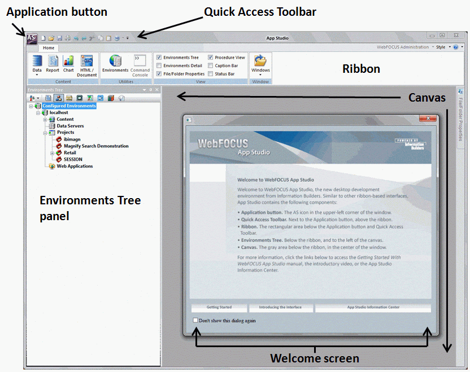Open the AS Application button menu
The height and width of the screenshot is (372, 470).
tap(32, 38)
